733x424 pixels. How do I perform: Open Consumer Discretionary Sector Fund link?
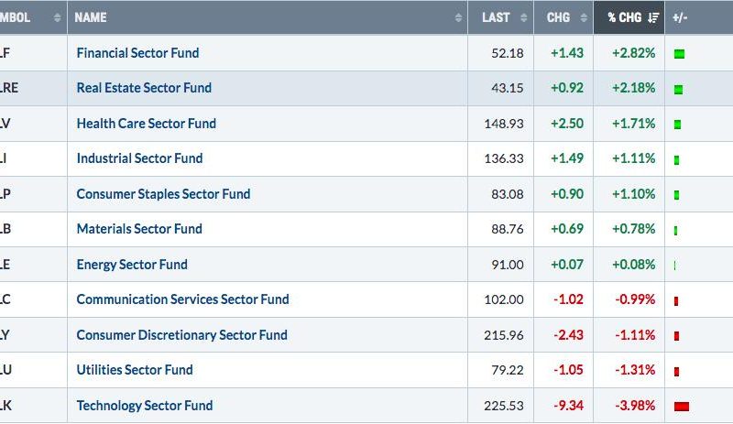coord(181,335)
